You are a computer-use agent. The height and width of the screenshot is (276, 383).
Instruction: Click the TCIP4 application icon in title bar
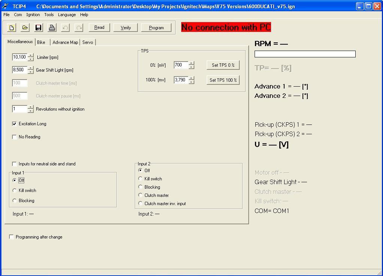click(x=5, y=6)
